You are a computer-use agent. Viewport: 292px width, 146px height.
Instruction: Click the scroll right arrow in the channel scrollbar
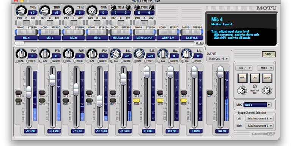(201, 43)
